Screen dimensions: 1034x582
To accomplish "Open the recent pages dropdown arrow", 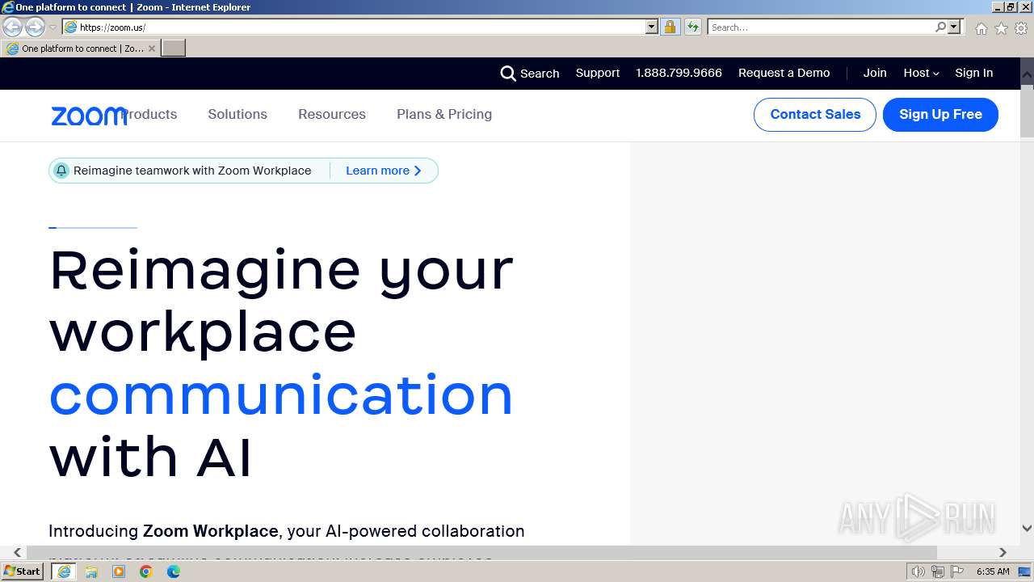I will tap(53, 27).
